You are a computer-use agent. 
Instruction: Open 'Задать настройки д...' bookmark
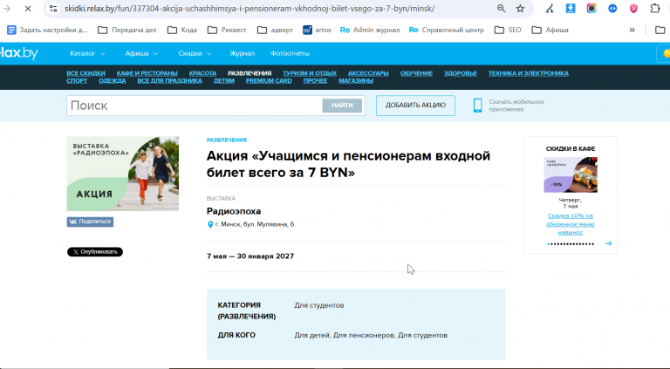tap(47, 30)
